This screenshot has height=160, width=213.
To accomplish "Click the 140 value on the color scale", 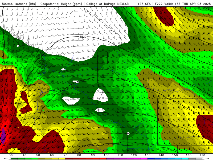I will pos(161,155).
